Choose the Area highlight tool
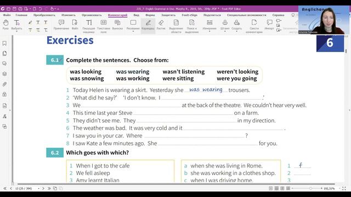This screenshot has height=197, width=351. click(x=176, y=26)
